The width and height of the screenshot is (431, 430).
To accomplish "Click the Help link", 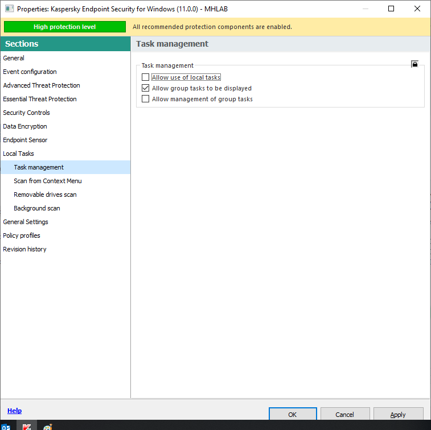I will pos(14,411).
